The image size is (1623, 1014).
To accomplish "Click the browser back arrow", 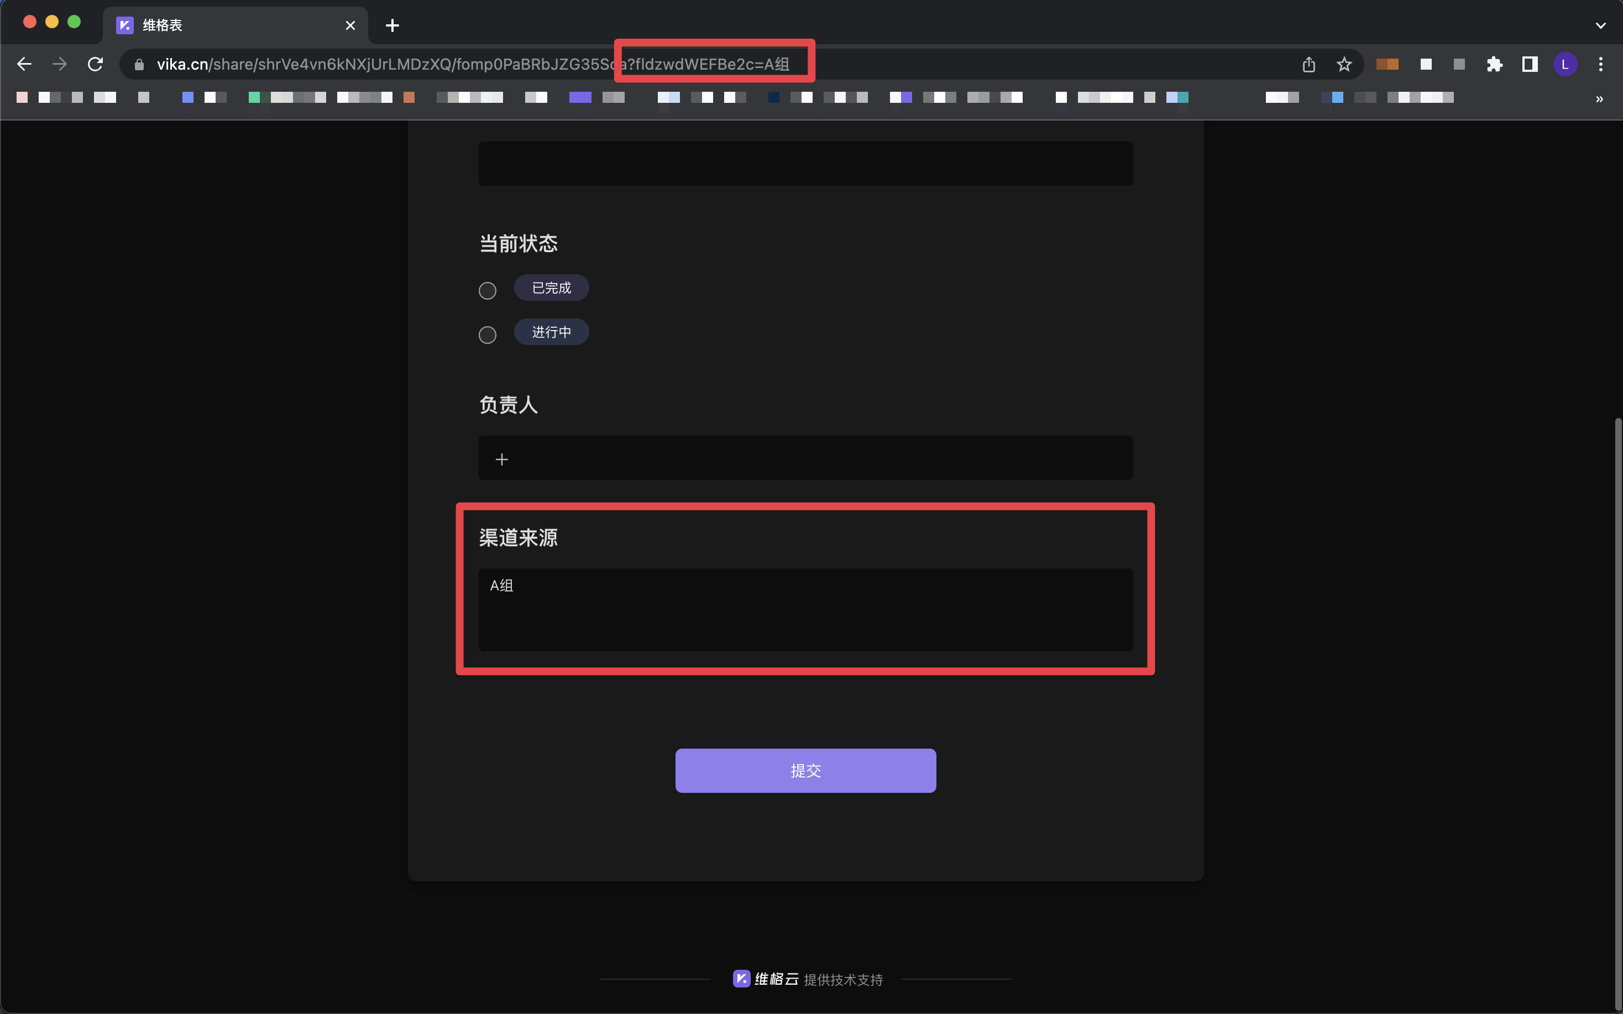I will pyautogui.click(x=24, y=64).
